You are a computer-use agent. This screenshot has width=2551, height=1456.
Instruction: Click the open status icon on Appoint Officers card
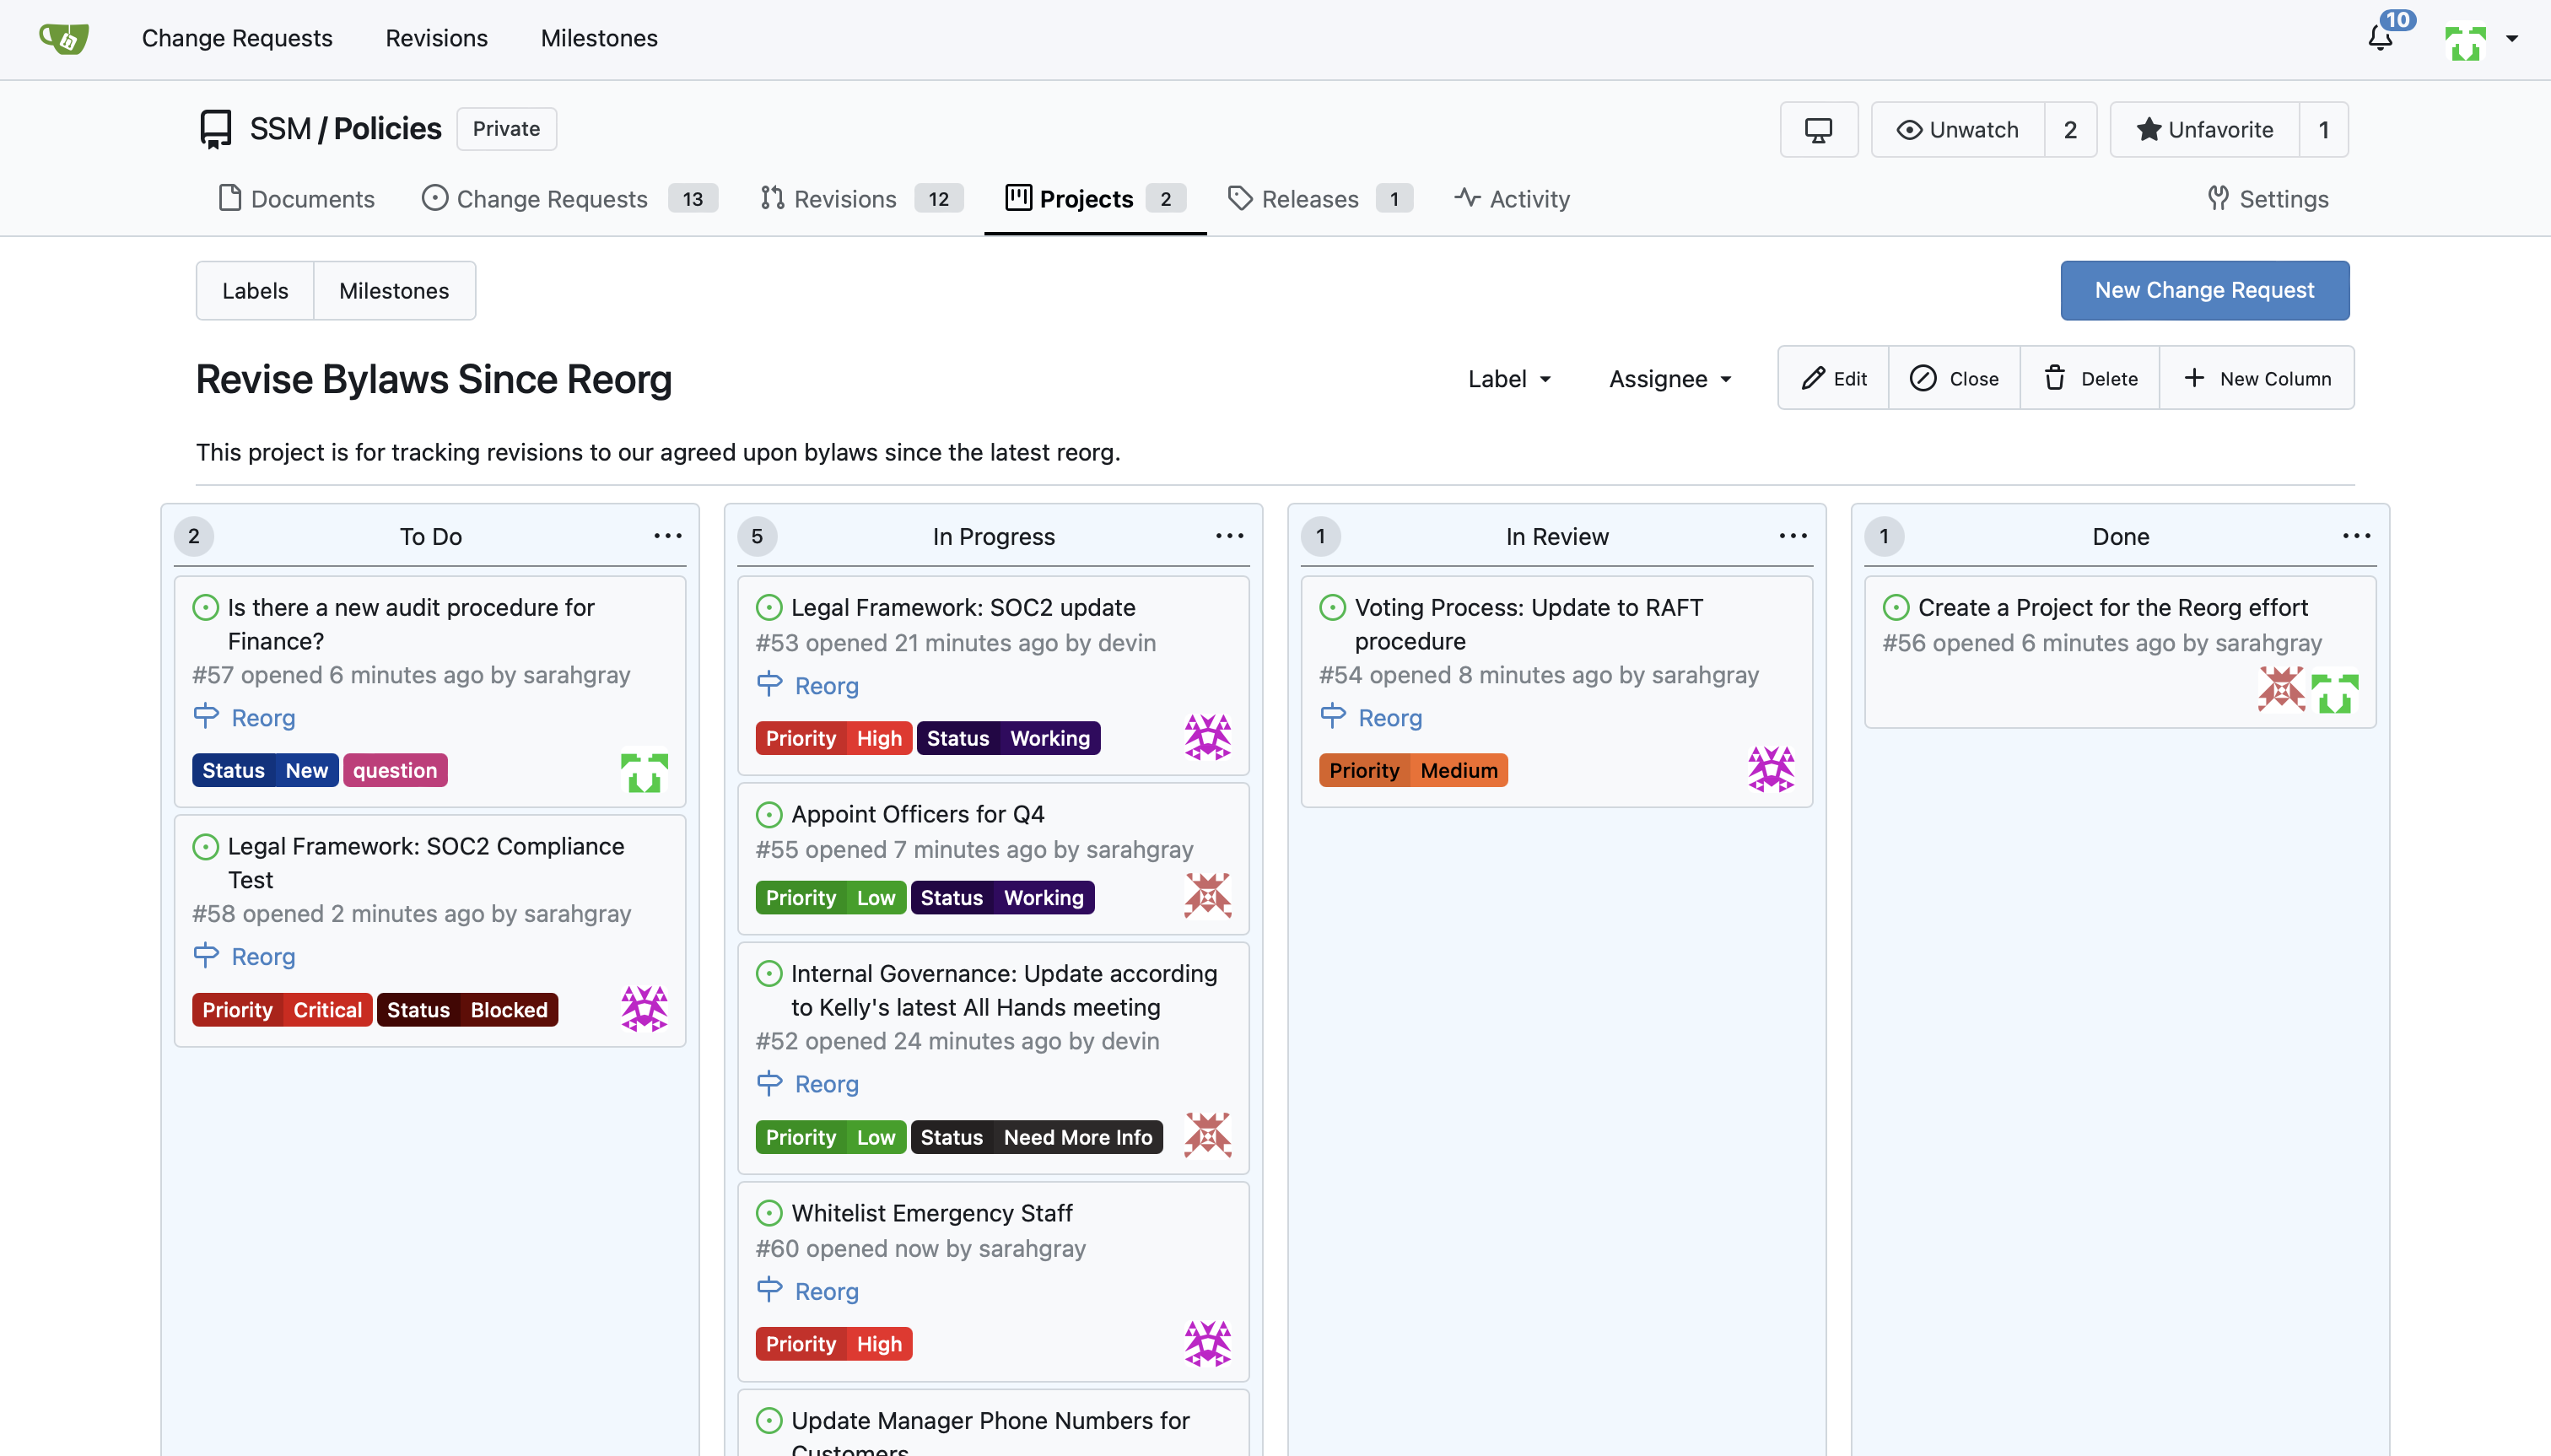tap(769, 814)
